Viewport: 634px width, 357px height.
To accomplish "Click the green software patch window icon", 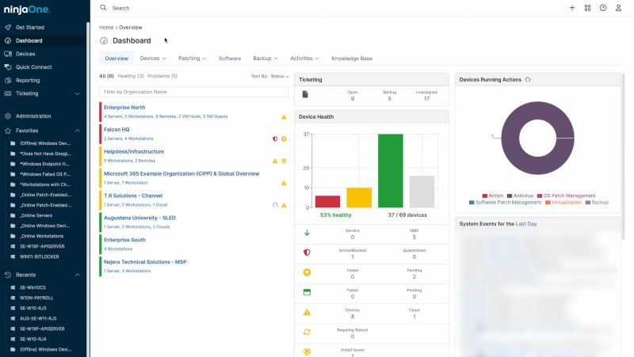I will pos(307,292).
